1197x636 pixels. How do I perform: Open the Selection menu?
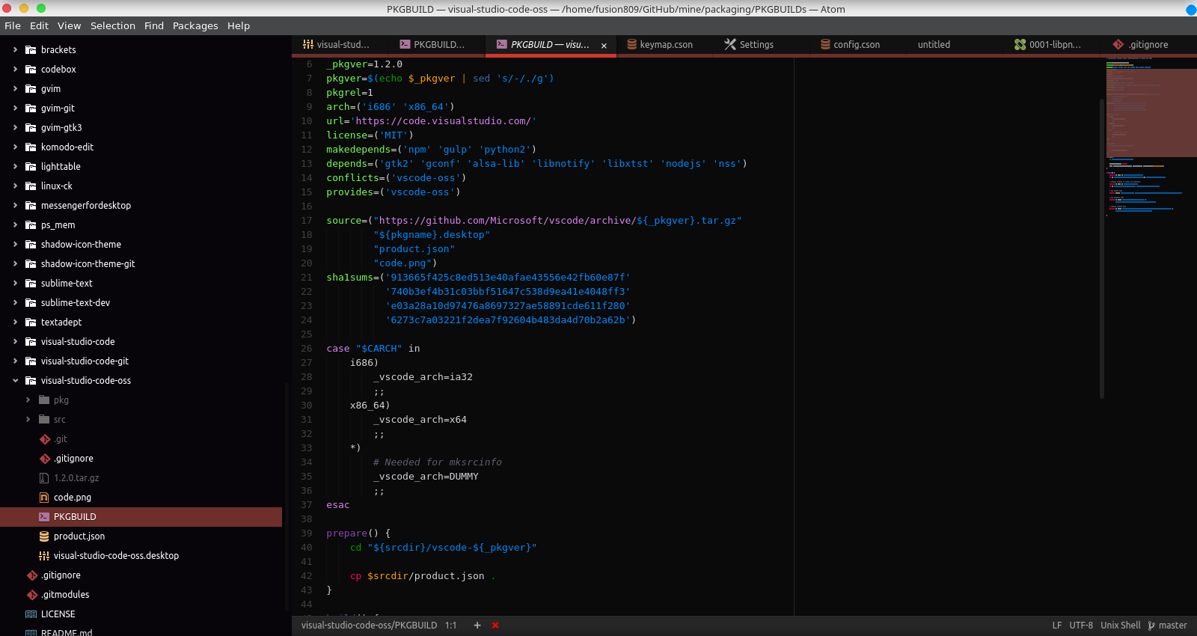click(x=113, y=25)
